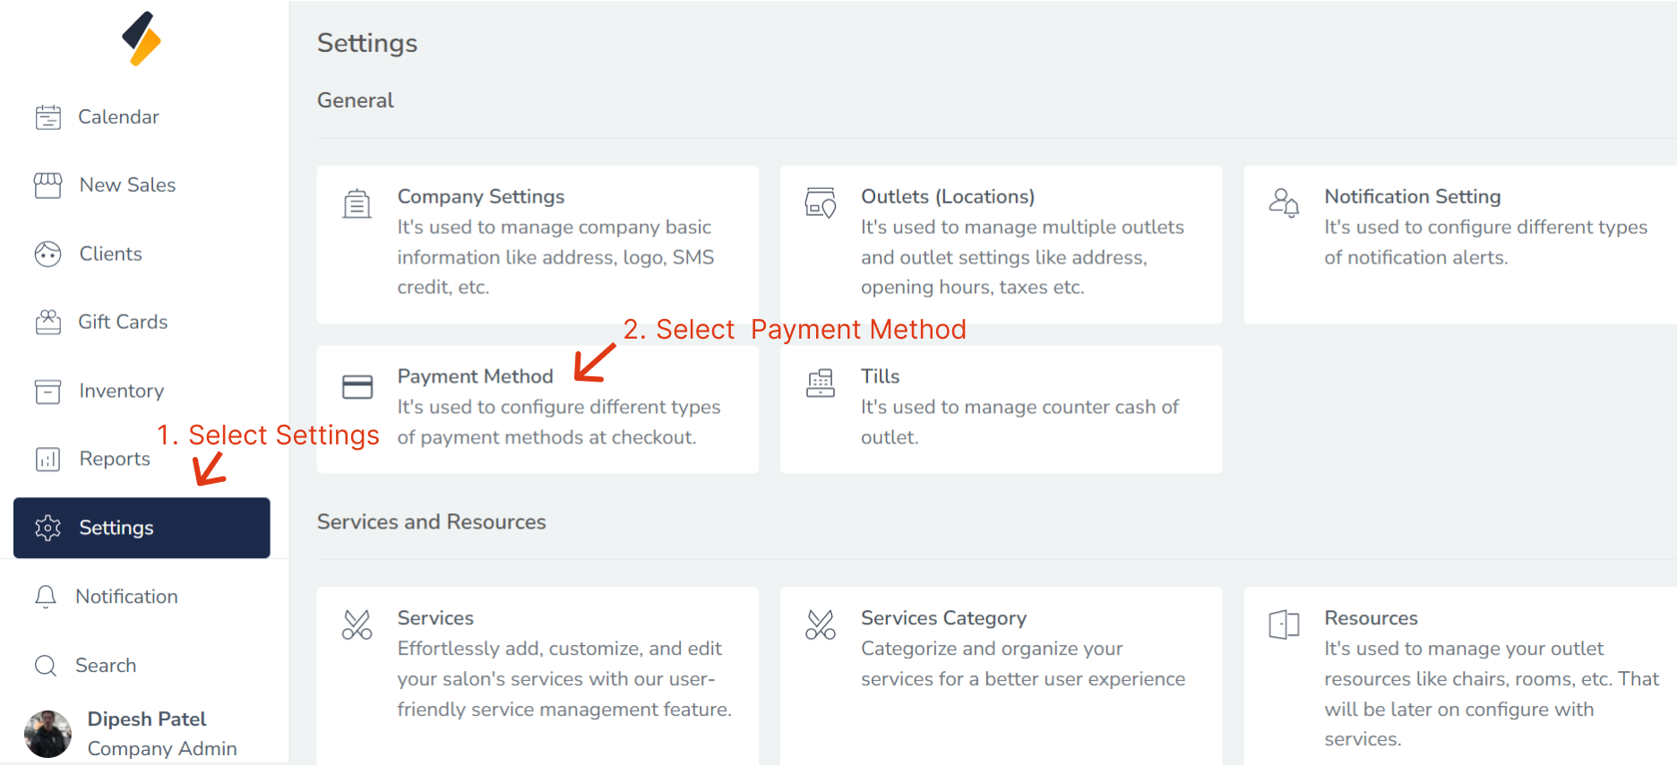
Task: Click the Gift Cards icon
Action: pyautogui.click(x=48, y=323)
